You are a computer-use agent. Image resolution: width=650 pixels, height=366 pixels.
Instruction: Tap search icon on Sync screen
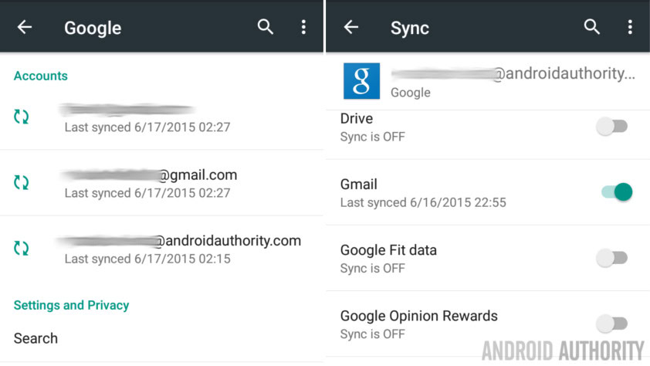pyautogui.click(x=592, y=28)
